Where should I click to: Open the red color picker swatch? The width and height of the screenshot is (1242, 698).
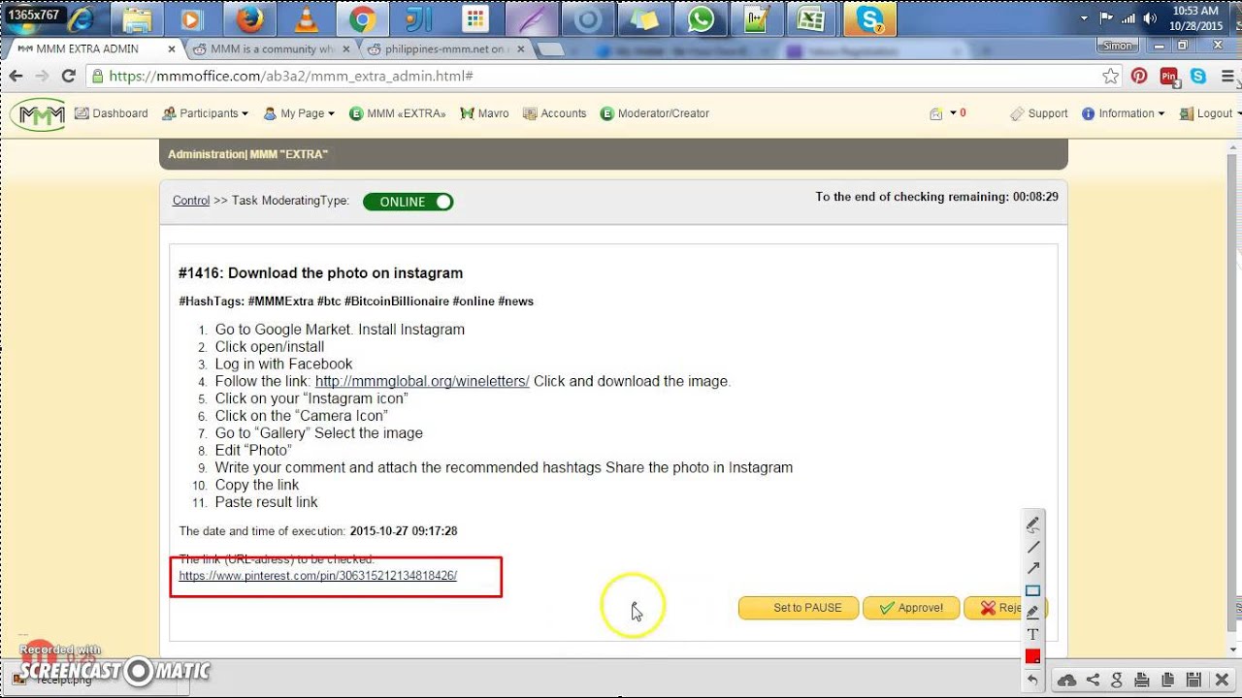click(1032, 656)
